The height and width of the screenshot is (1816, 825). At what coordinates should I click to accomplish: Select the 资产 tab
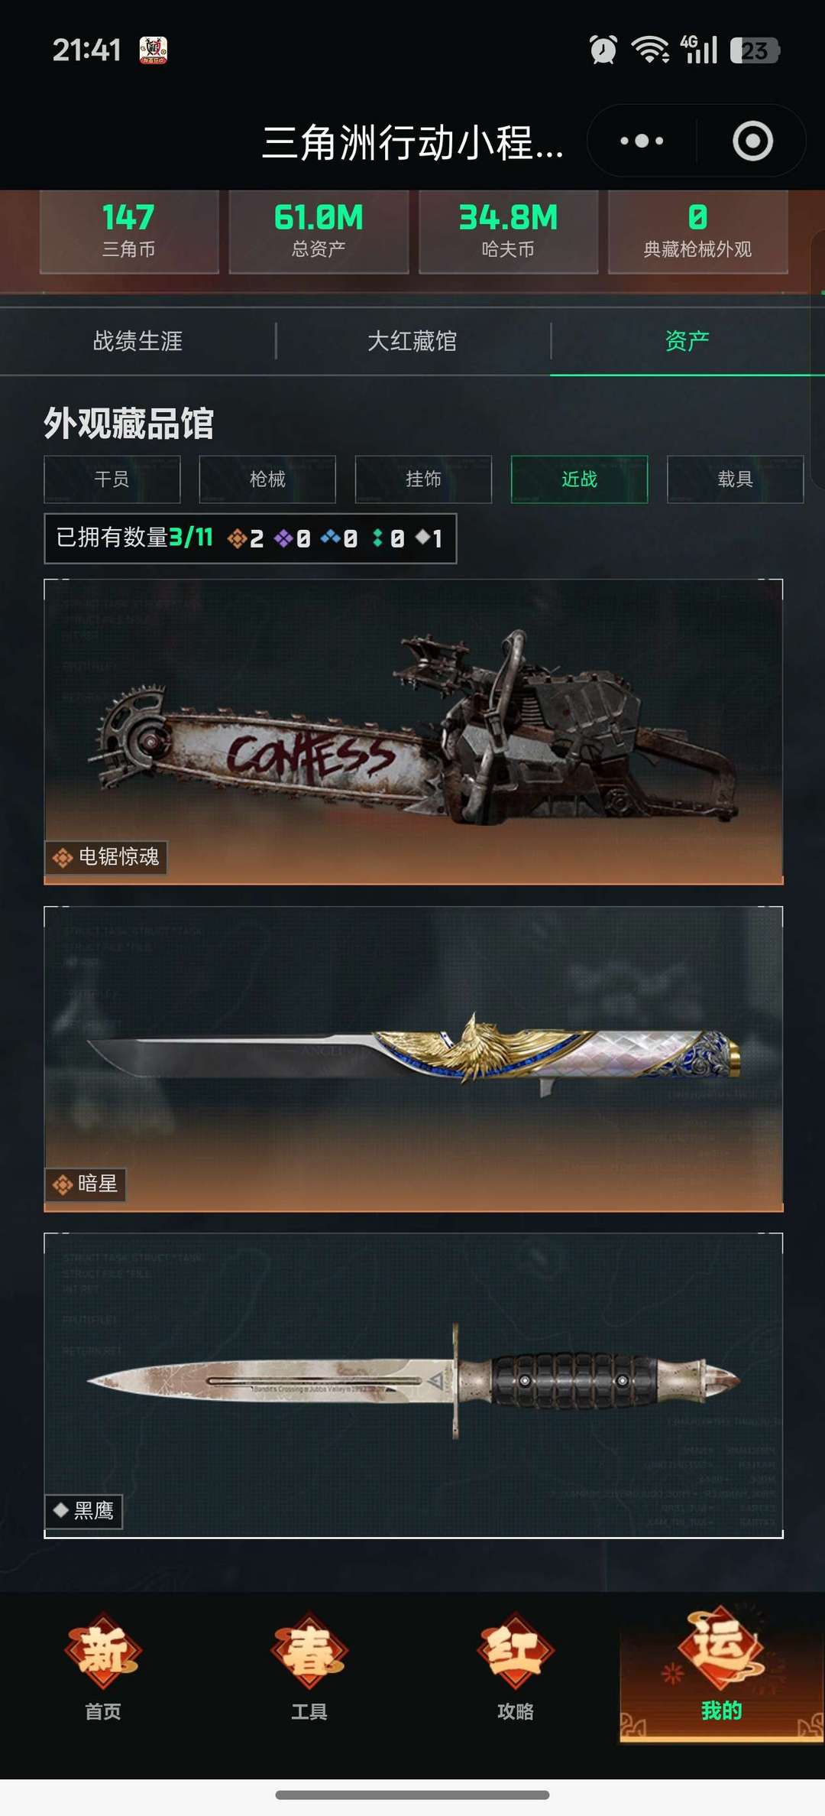(x=687, y=341)
